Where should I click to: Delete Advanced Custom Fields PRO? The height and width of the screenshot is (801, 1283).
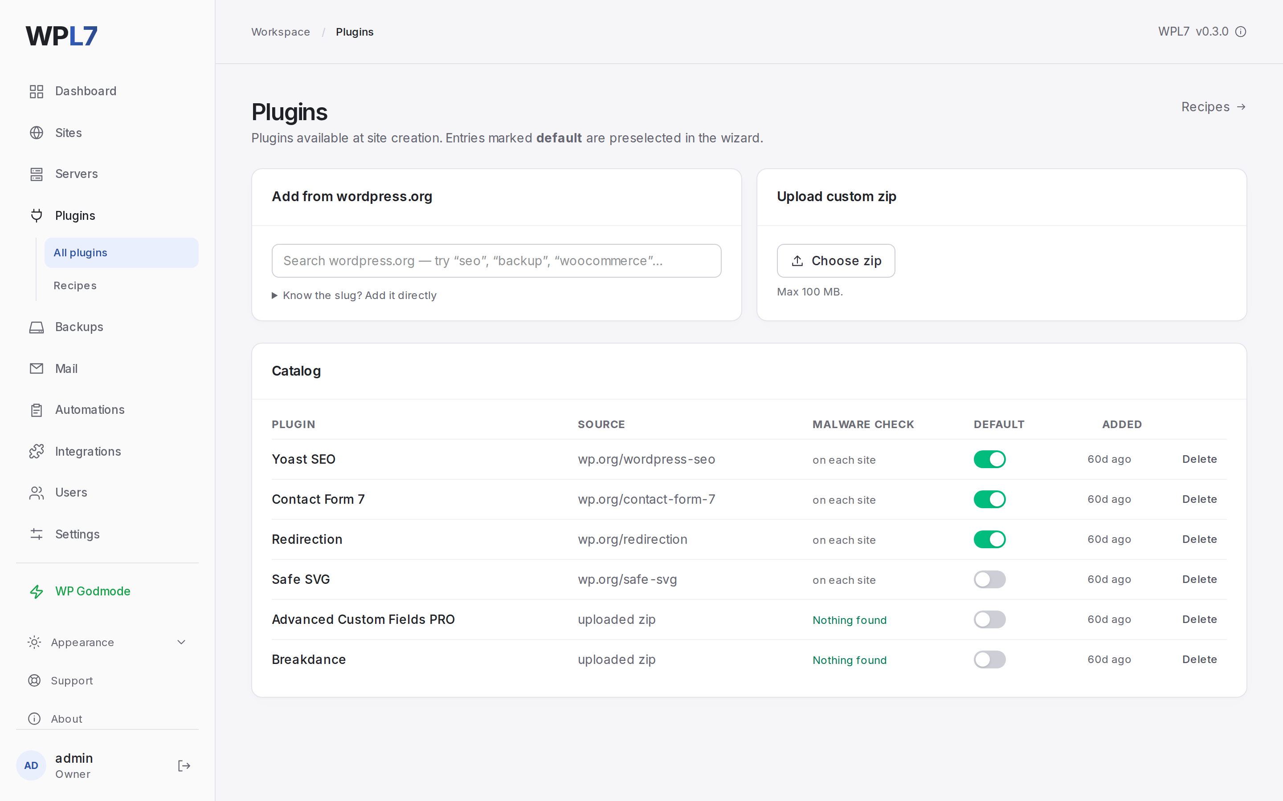[1199, 619]
